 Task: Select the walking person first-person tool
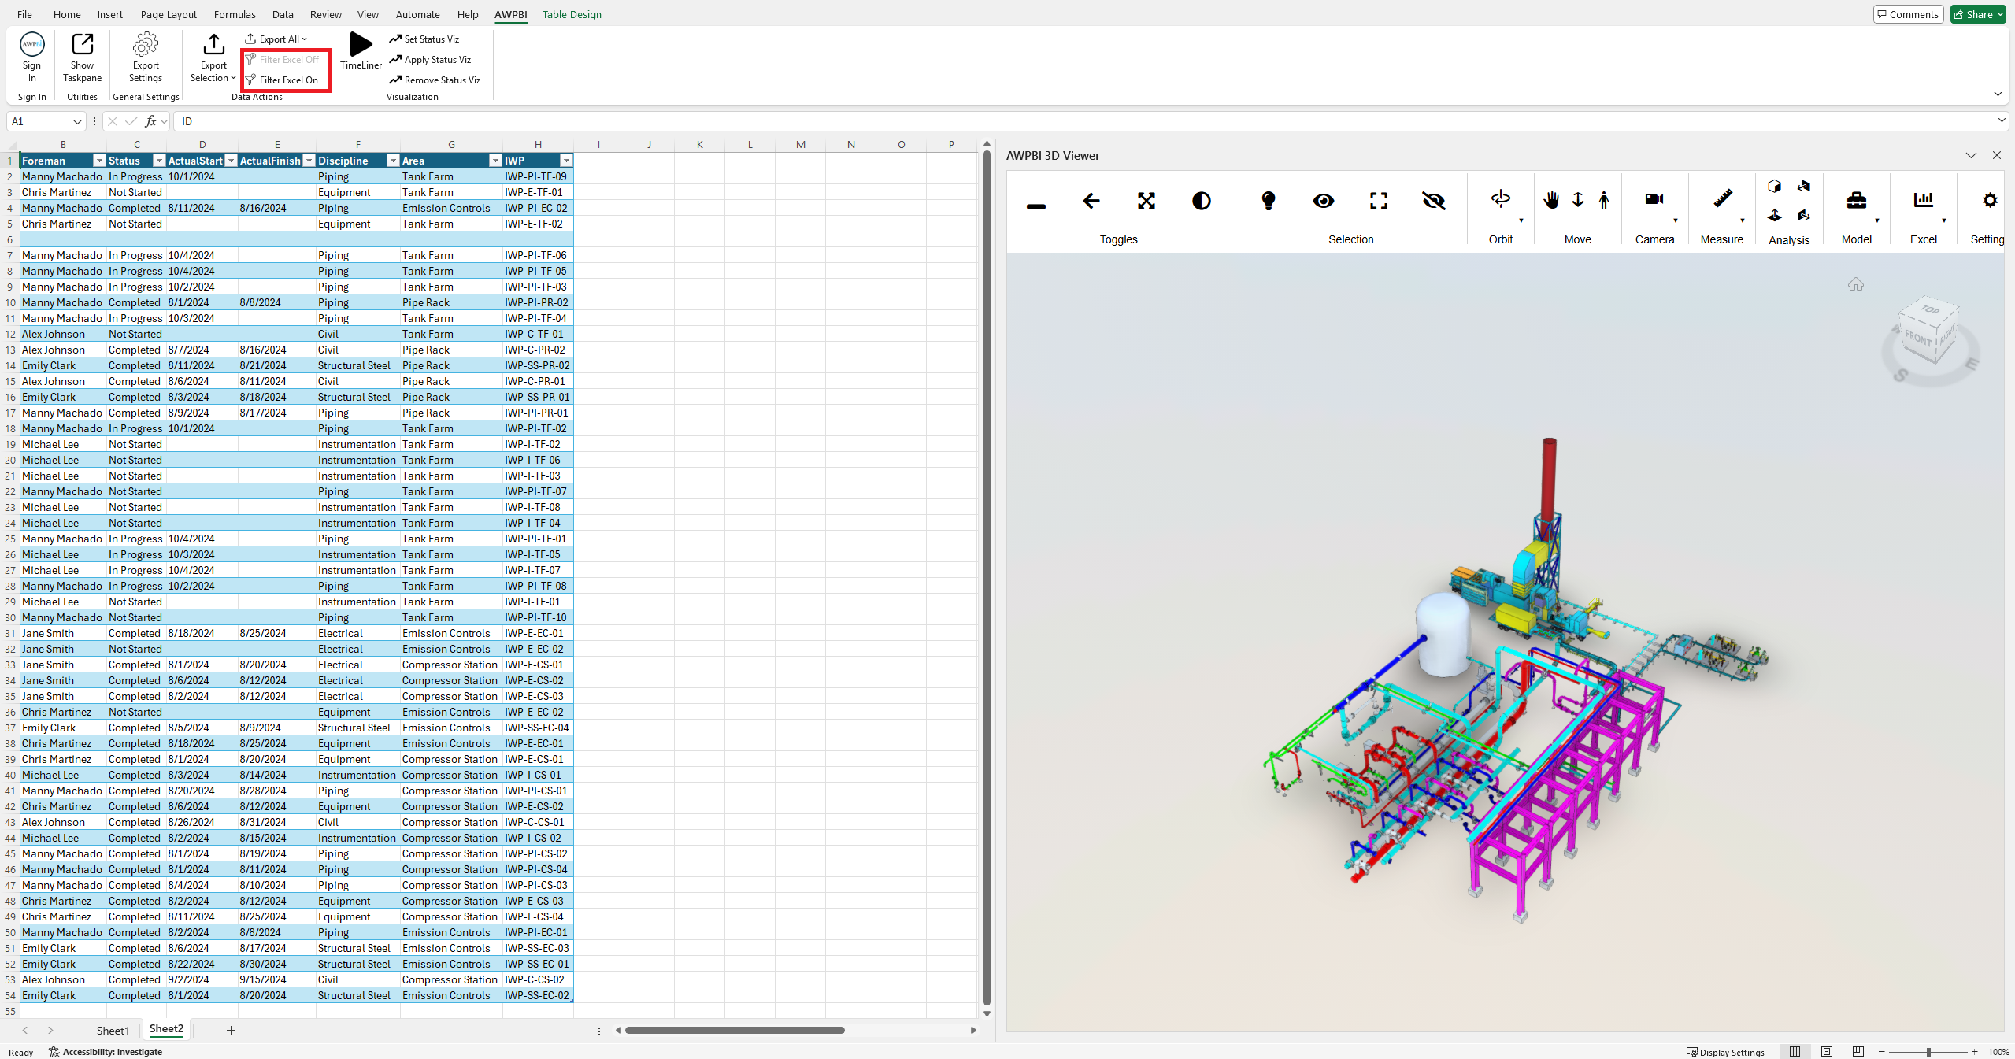(x=1604, y=200)
